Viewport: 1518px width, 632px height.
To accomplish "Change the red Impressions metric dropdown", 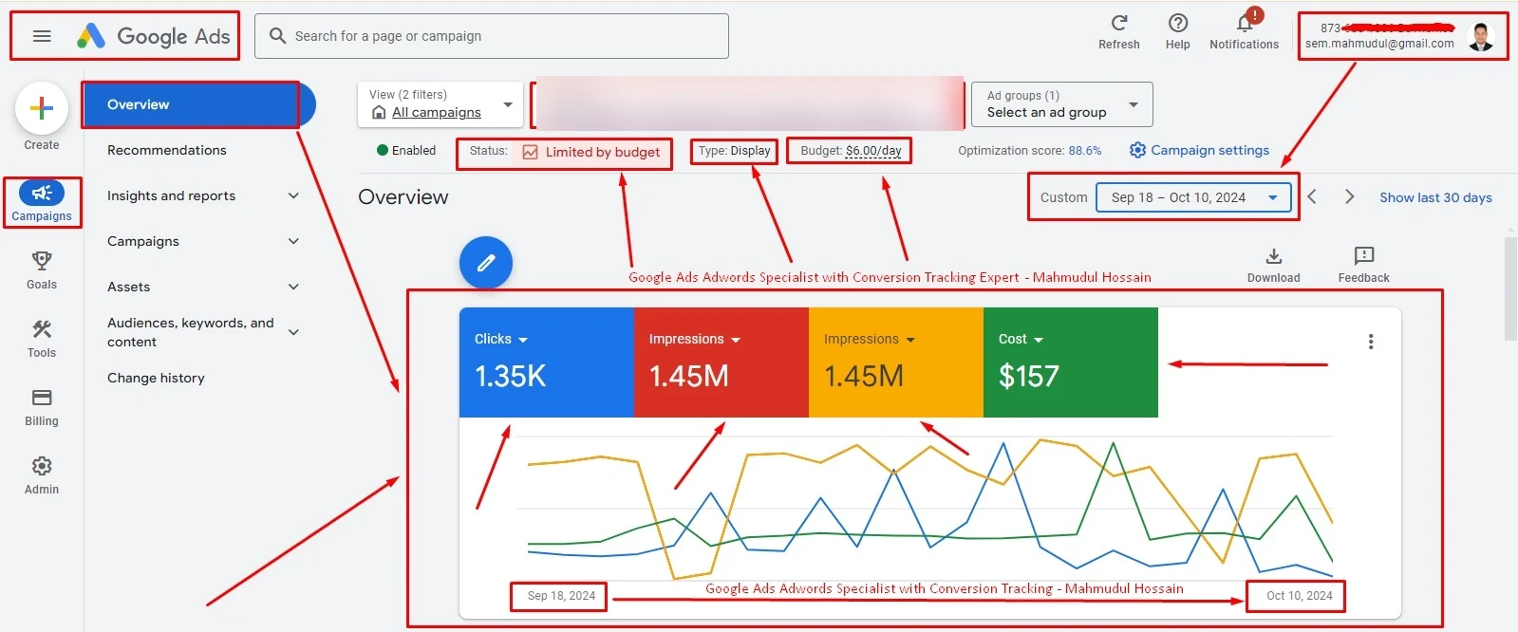I will tap(694, 339).
